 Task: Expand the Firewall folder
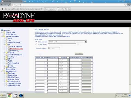(x=4, y=53)
